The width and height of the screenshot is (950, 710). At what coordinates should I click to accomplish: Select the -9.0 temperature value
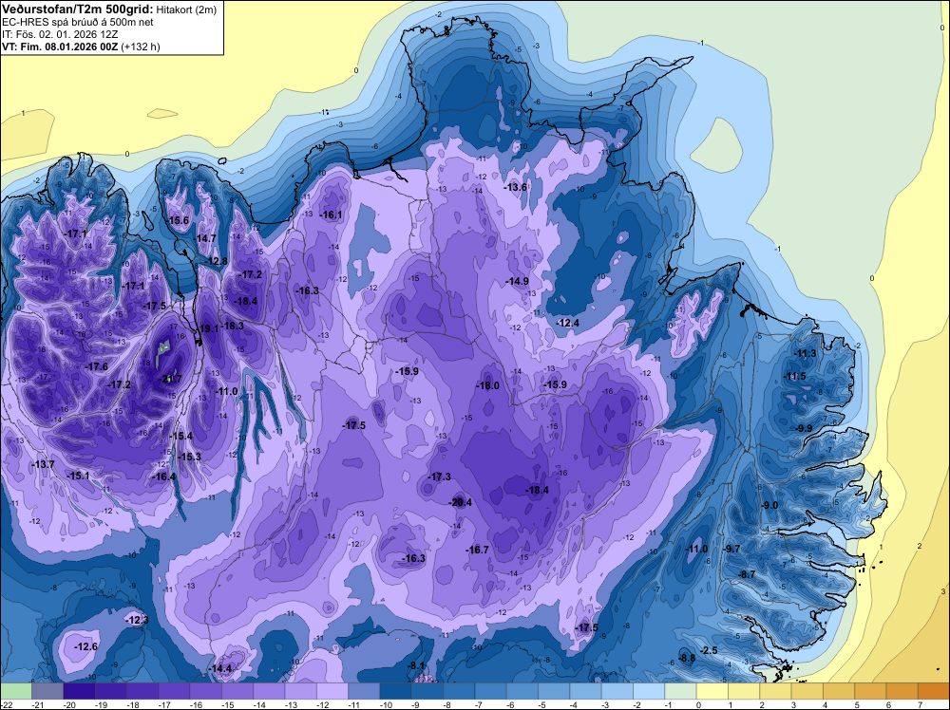tap(770, 505)
